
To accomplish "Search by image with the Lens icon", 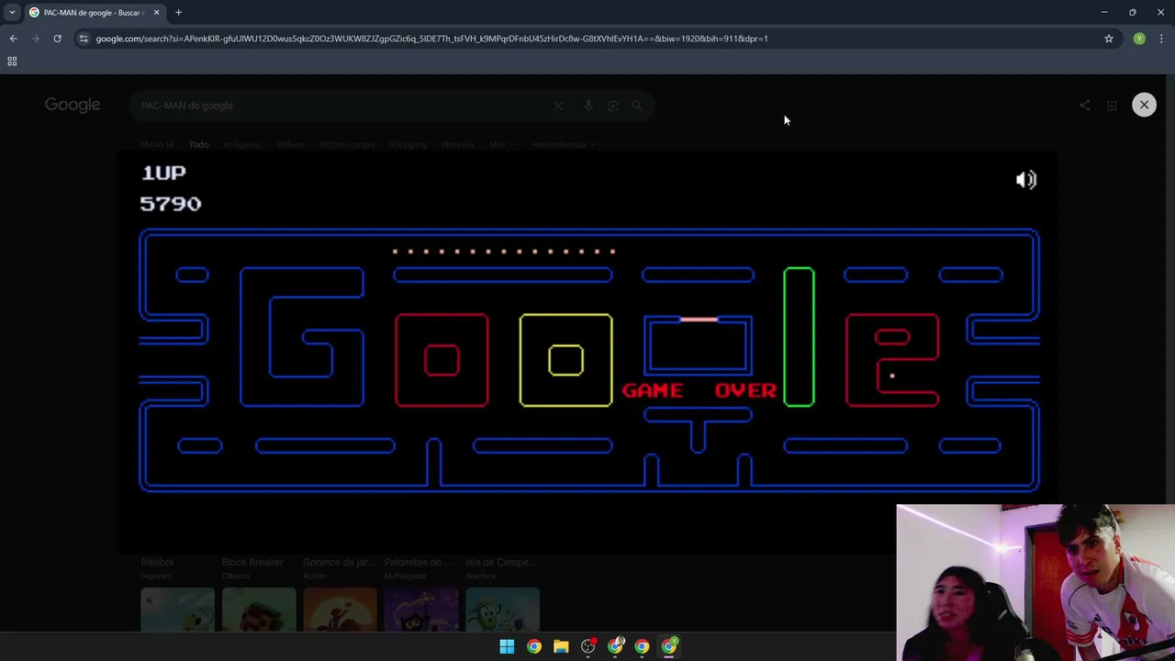I will (613, 106).
